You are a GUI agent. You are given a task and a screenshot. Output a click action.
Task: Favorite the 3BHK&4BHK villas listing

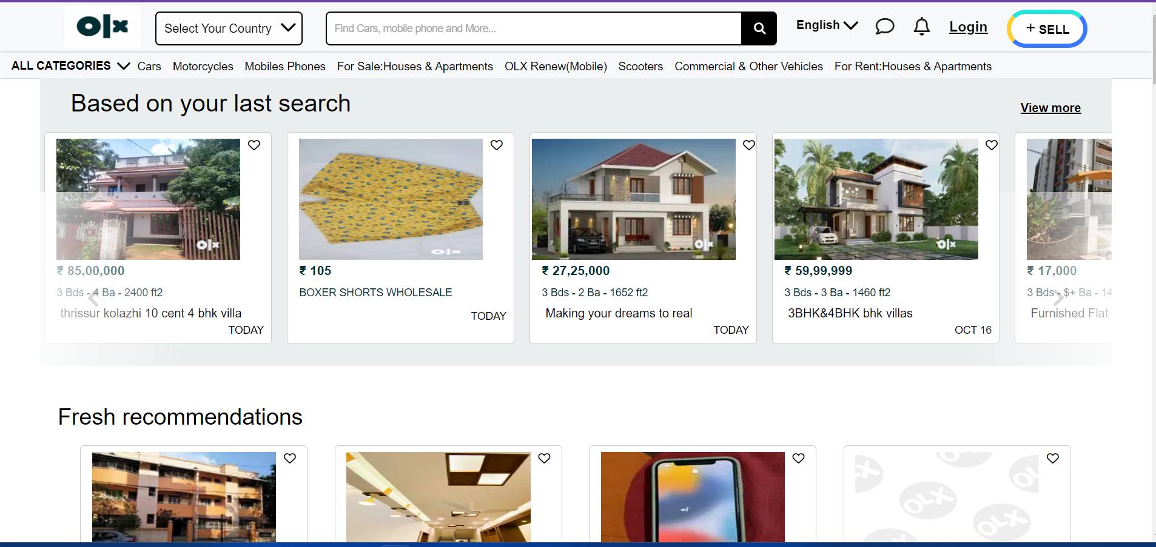coord(992,145)
